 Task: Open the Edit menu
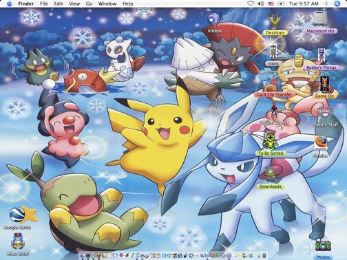click(59, 3)
